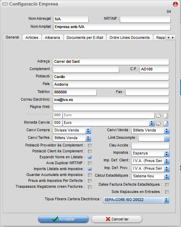Click the Límit Descompte stepper button
Viewport: 181px width, 227px height.
[x=167, y=138]
